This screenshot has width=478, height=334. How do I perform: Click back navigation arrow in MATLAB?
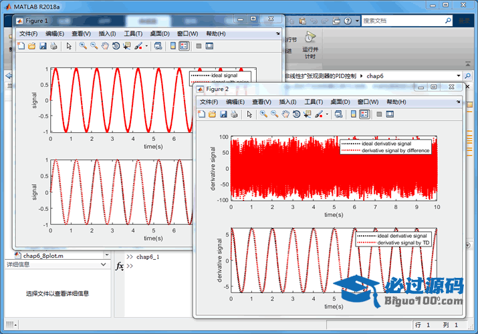pyautogui.click(x=9, y=75)
